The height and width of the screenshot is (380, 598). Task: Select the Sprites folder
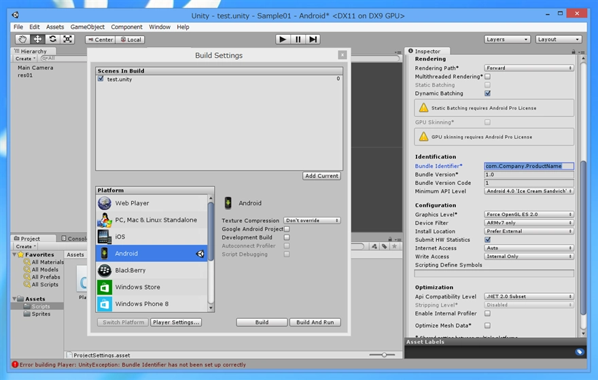[37, 313]
